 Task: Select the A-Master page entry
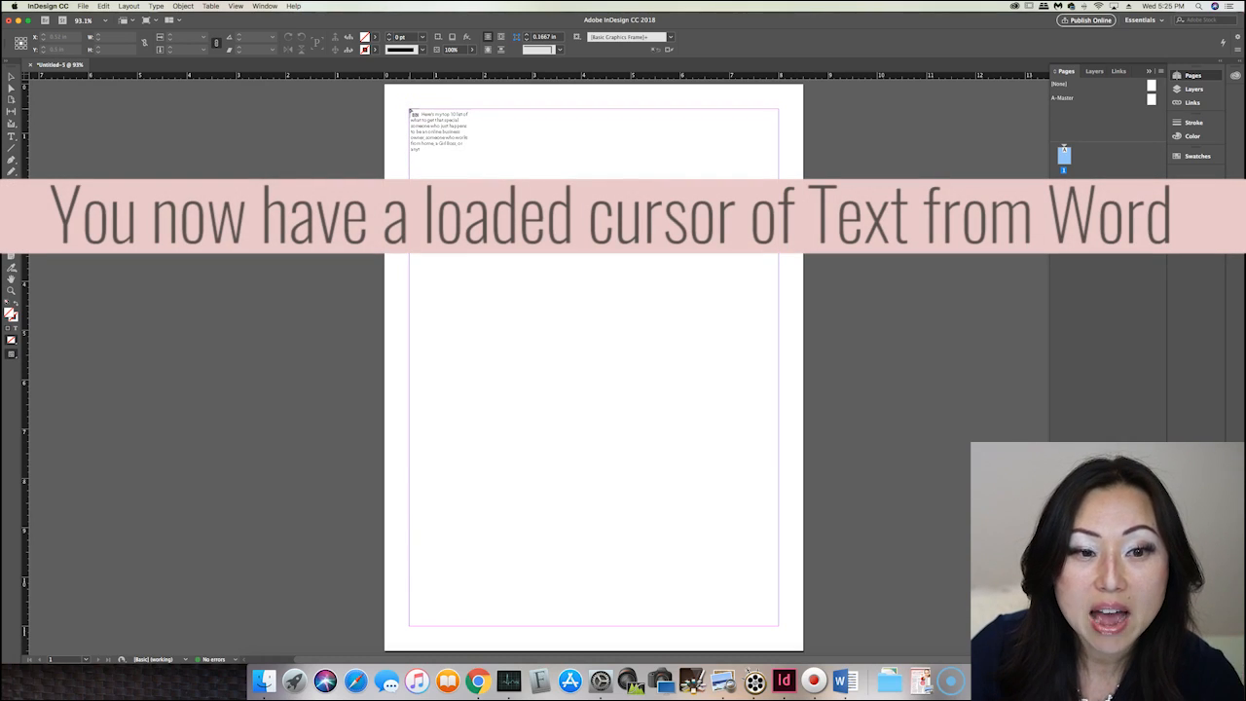point(1062,97)
